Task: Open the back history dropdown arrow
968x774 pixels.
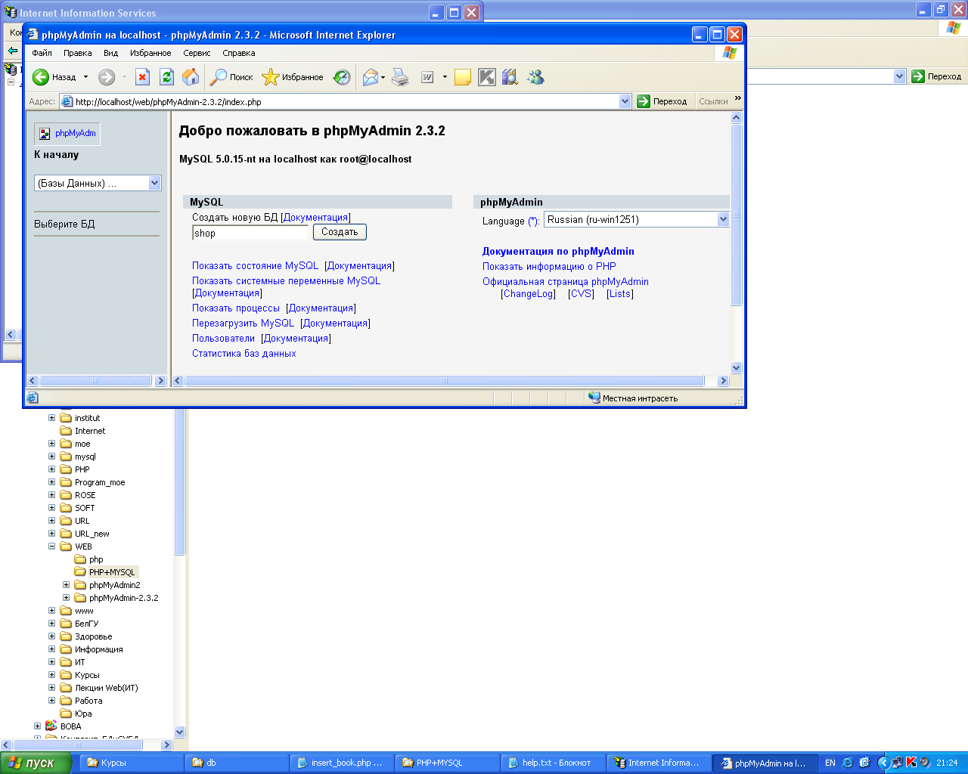Action: 85,77
